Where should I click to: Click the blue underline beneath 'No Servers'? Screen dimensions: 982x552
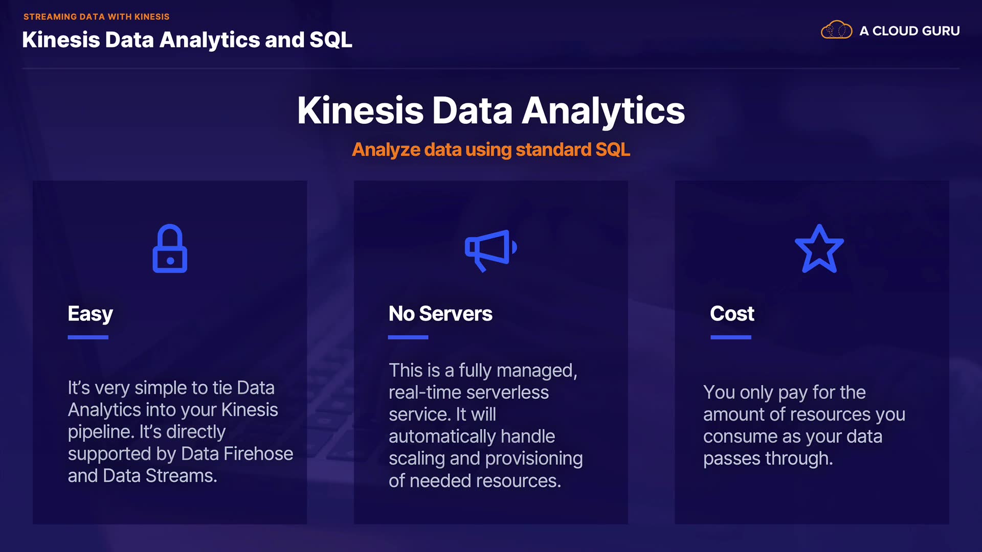pos(408,337)
